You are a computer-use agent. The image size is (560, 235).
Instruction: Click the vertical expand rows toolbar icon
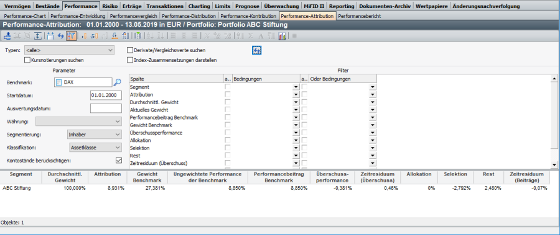pyautogui.click(x=38, y=35)
